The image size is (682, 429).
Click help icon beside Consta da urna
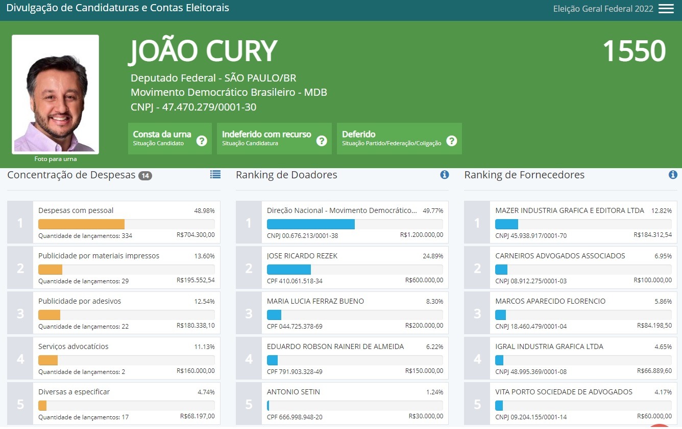pos(202,141)
